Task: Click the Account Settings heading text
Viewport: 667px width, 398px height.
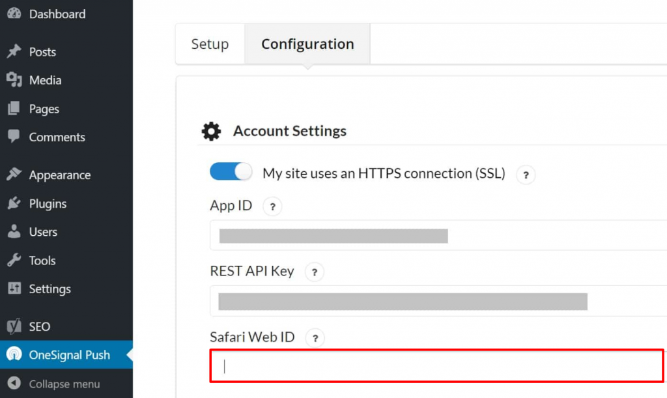Action: point(290,131)
